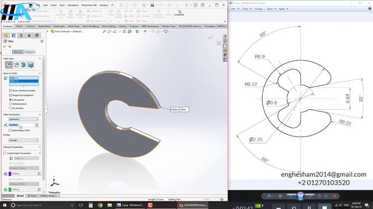Select the FilletXpert button
The image size is (373, 209).
pos(30,52)
